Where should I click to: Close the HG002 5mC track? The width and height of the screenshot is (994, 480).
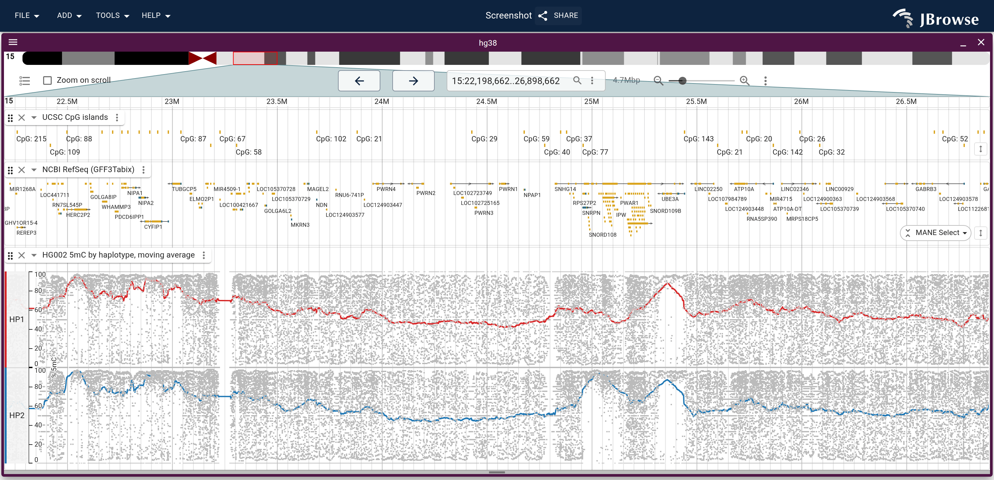[22, 255]
